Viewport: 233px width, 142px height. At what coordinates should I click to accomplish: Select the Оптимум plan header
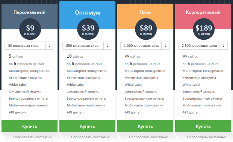[87, 13]
